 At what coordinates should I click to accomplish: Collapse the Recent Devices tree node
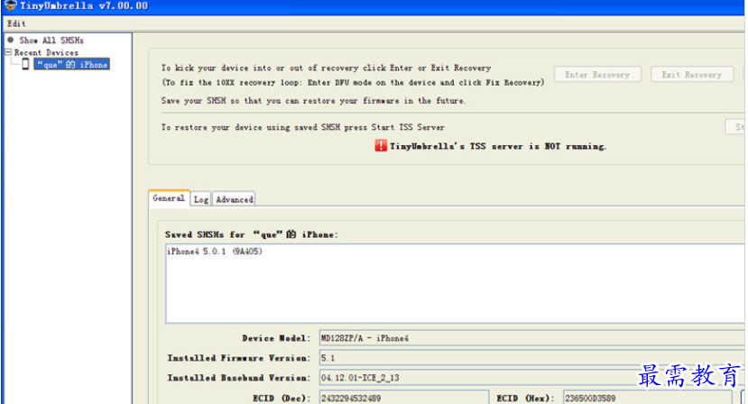(8, 52)
